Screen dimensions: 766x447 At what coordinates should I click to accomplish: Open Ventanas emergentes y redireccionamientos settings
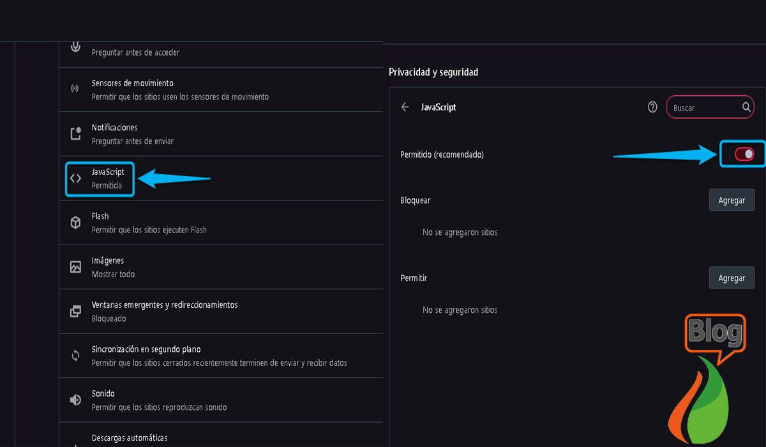(x=221, y=311)
